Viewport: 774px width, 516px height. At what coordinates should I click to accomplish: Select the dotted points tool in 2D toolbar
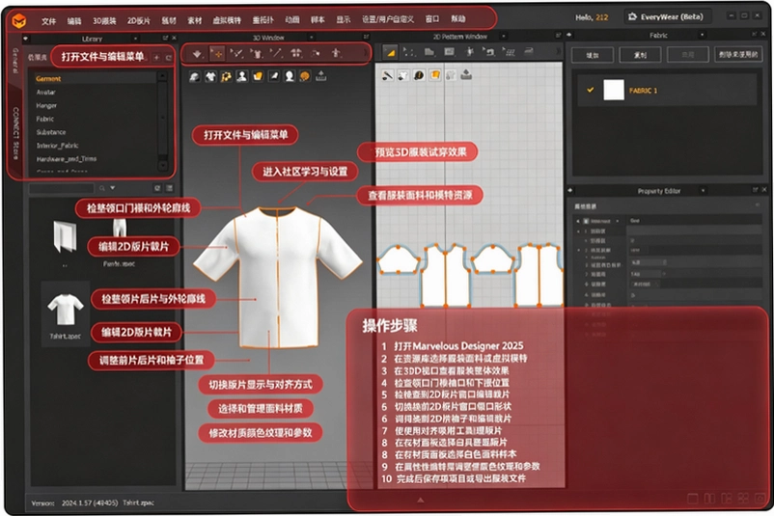[x=409, y=52]
